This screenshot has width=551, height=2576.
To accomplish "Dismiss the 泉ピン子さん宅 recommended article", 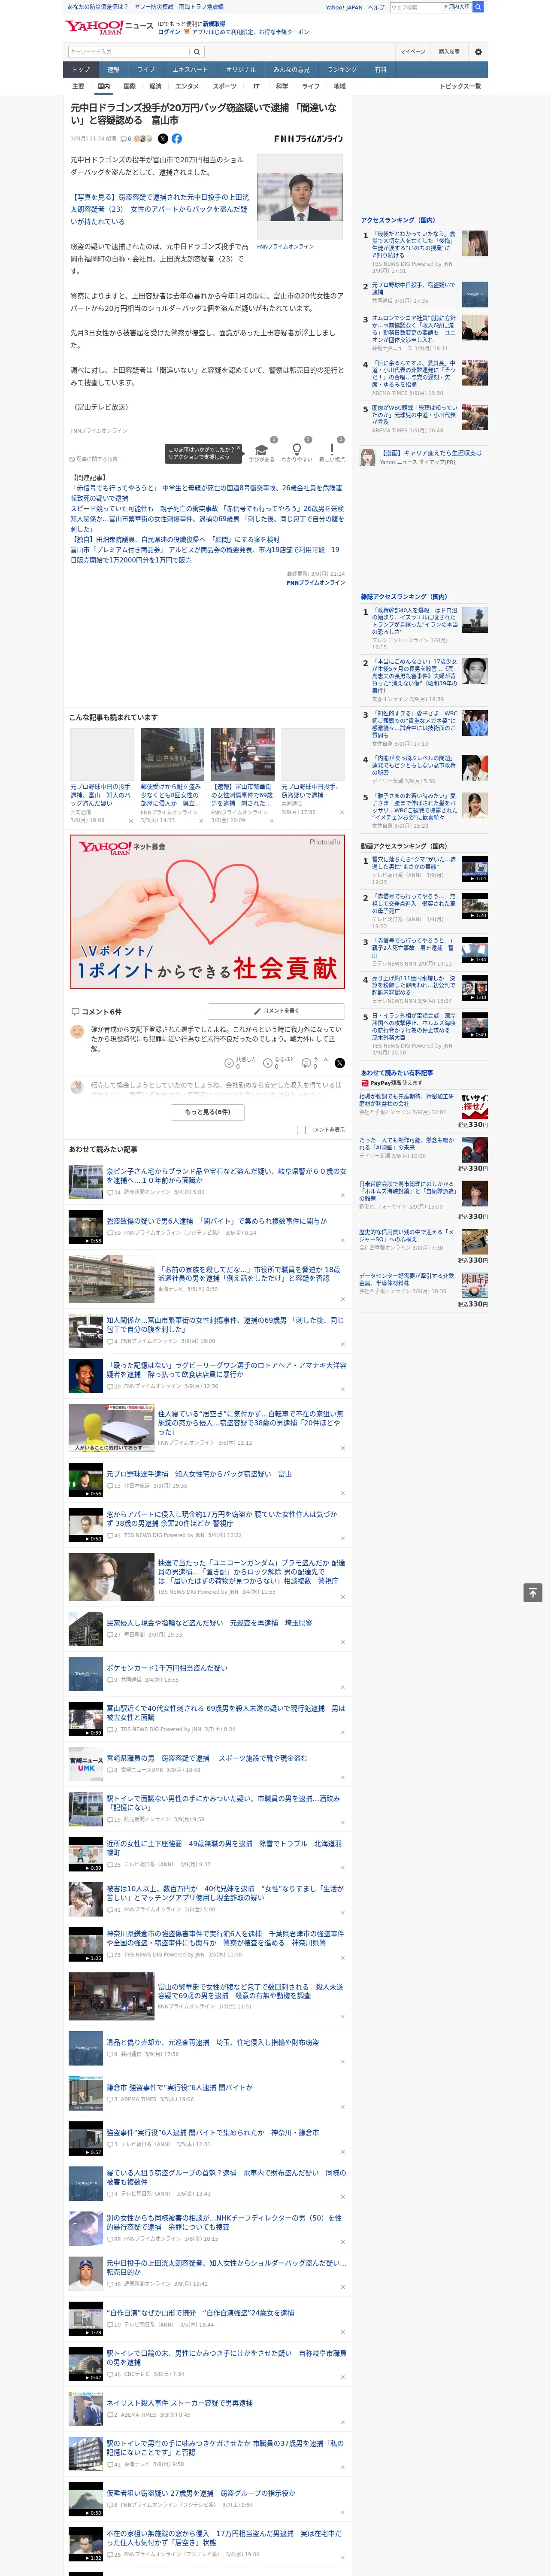I will 342,1194.
